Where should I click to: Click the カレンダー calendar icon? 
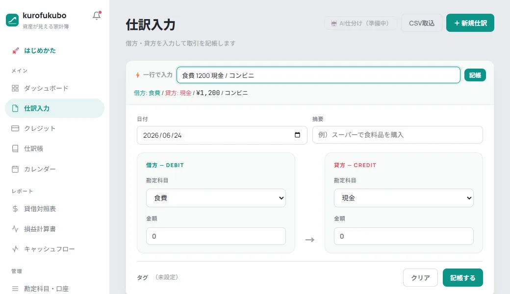pyautogui.click(x=15, y=169)
